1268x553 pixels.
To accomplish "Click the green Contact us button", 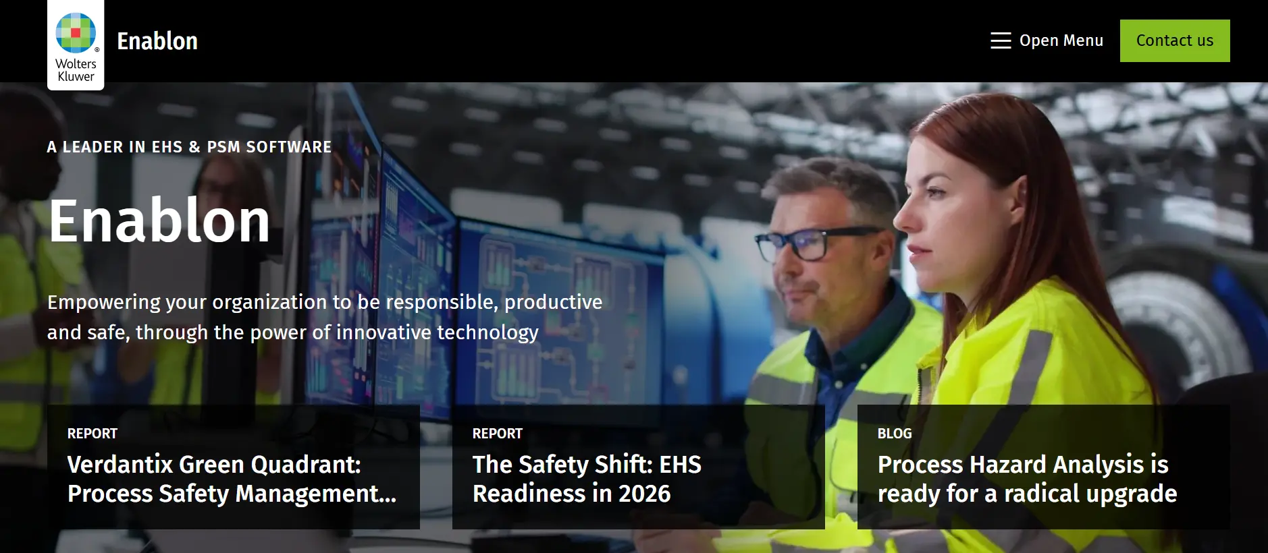I will (1175, 40).
